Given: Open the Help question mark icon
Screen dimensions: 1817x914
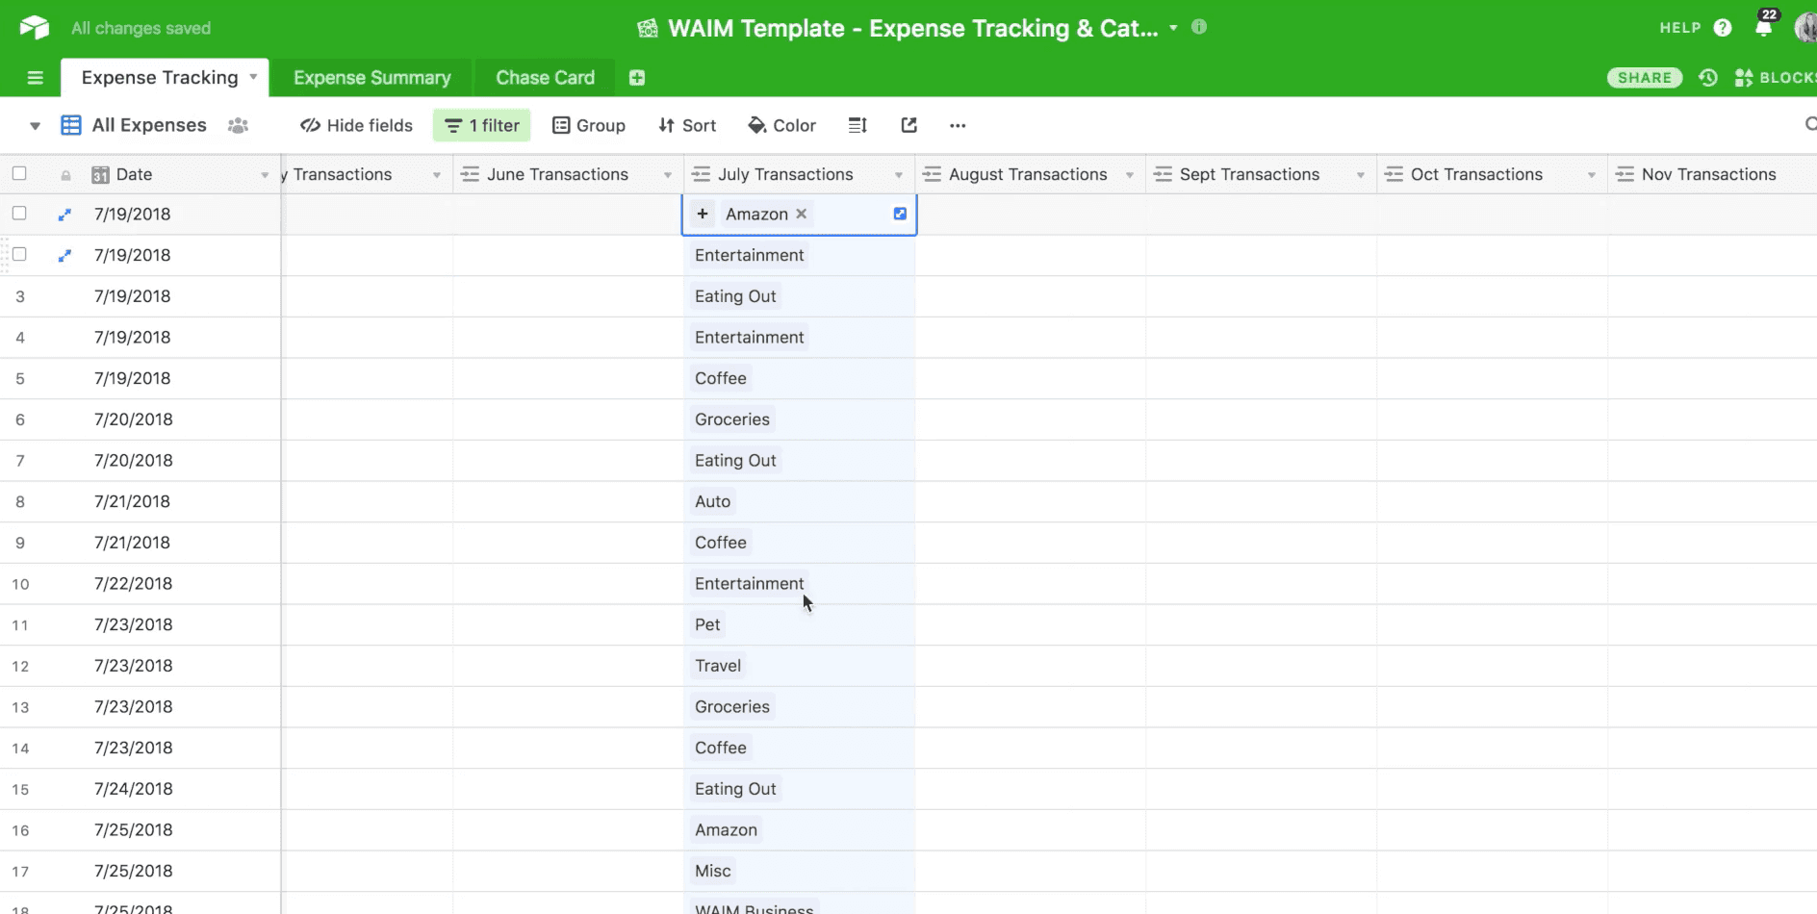Looking at the screenshot, I should click(1723, 28).
